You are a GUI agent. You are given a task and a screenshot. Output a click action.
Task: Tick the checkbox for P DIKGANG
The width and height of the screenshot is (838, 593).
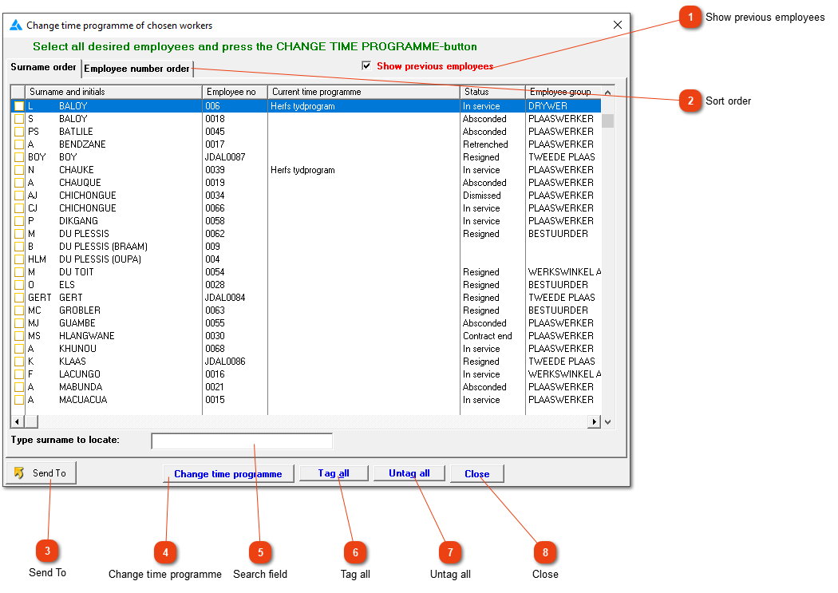pyautogui.click(x=19, y=220)
